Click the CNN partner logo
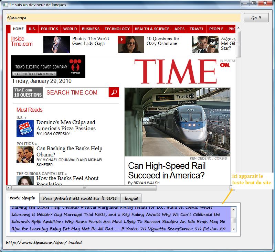Image resolution: width=275 pixels, height=252 pixels. tap(225, 65)
